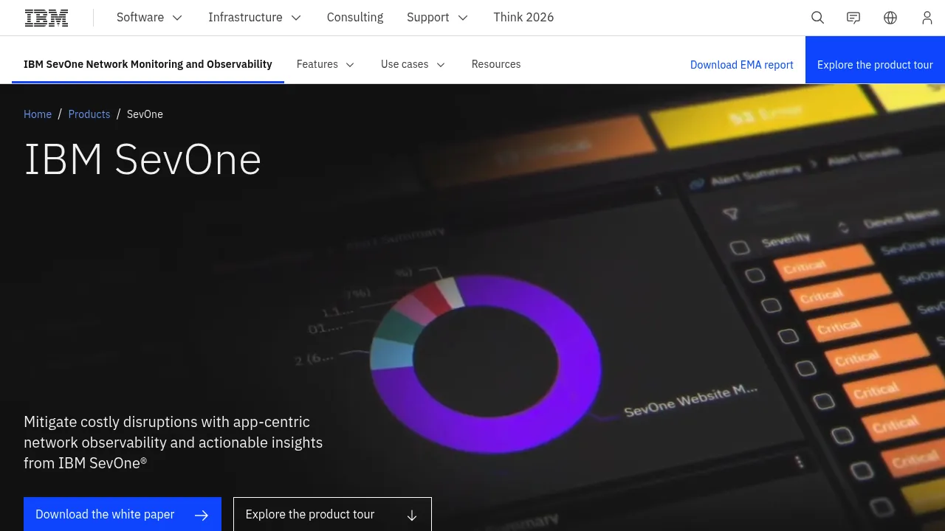Click the IBM logo in the header
This screenshot has width=945, height=531.
(x=47, y=18)
